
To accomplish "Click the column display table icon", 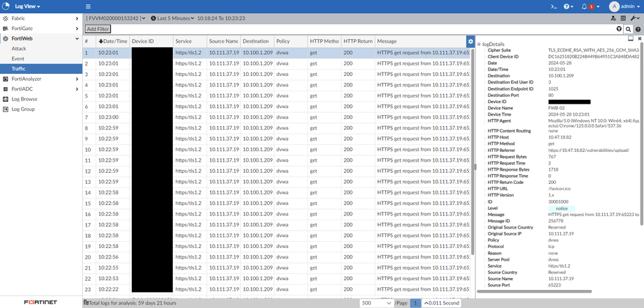I will click(x=623, y=19).
